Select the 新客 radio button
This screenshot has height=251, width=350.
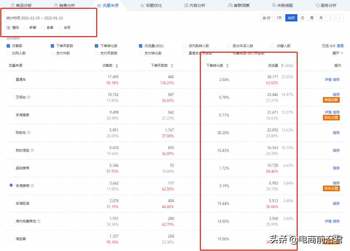point(26,28)
